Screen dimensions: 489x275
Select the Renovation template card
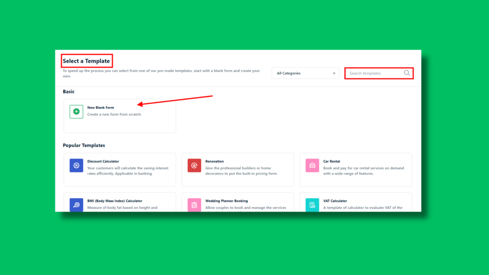[237, 169]
